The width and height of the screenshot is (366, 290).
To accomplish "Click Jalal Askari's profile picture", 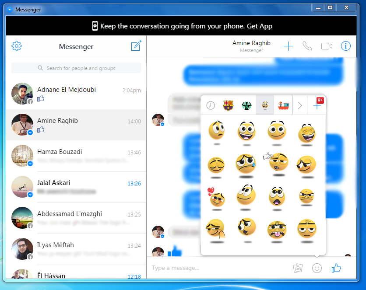I will coord(22,186).
